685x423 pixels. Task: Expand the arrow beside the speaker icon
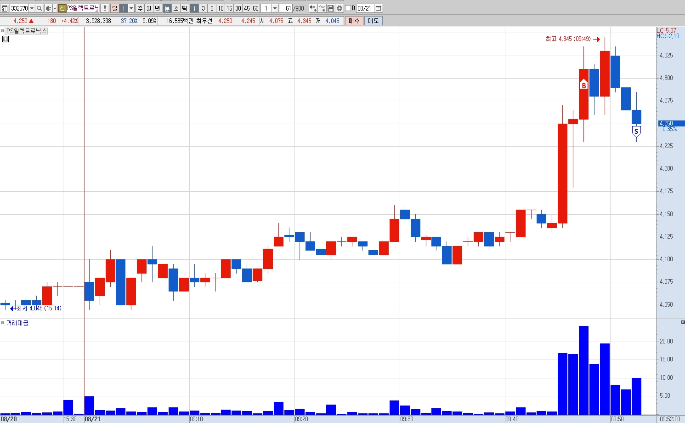(x=55, y=8)
